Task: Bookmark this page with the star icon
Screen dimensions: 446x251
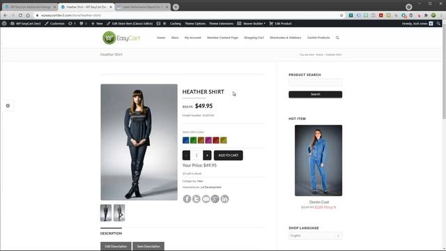Action: pos(341,15)
